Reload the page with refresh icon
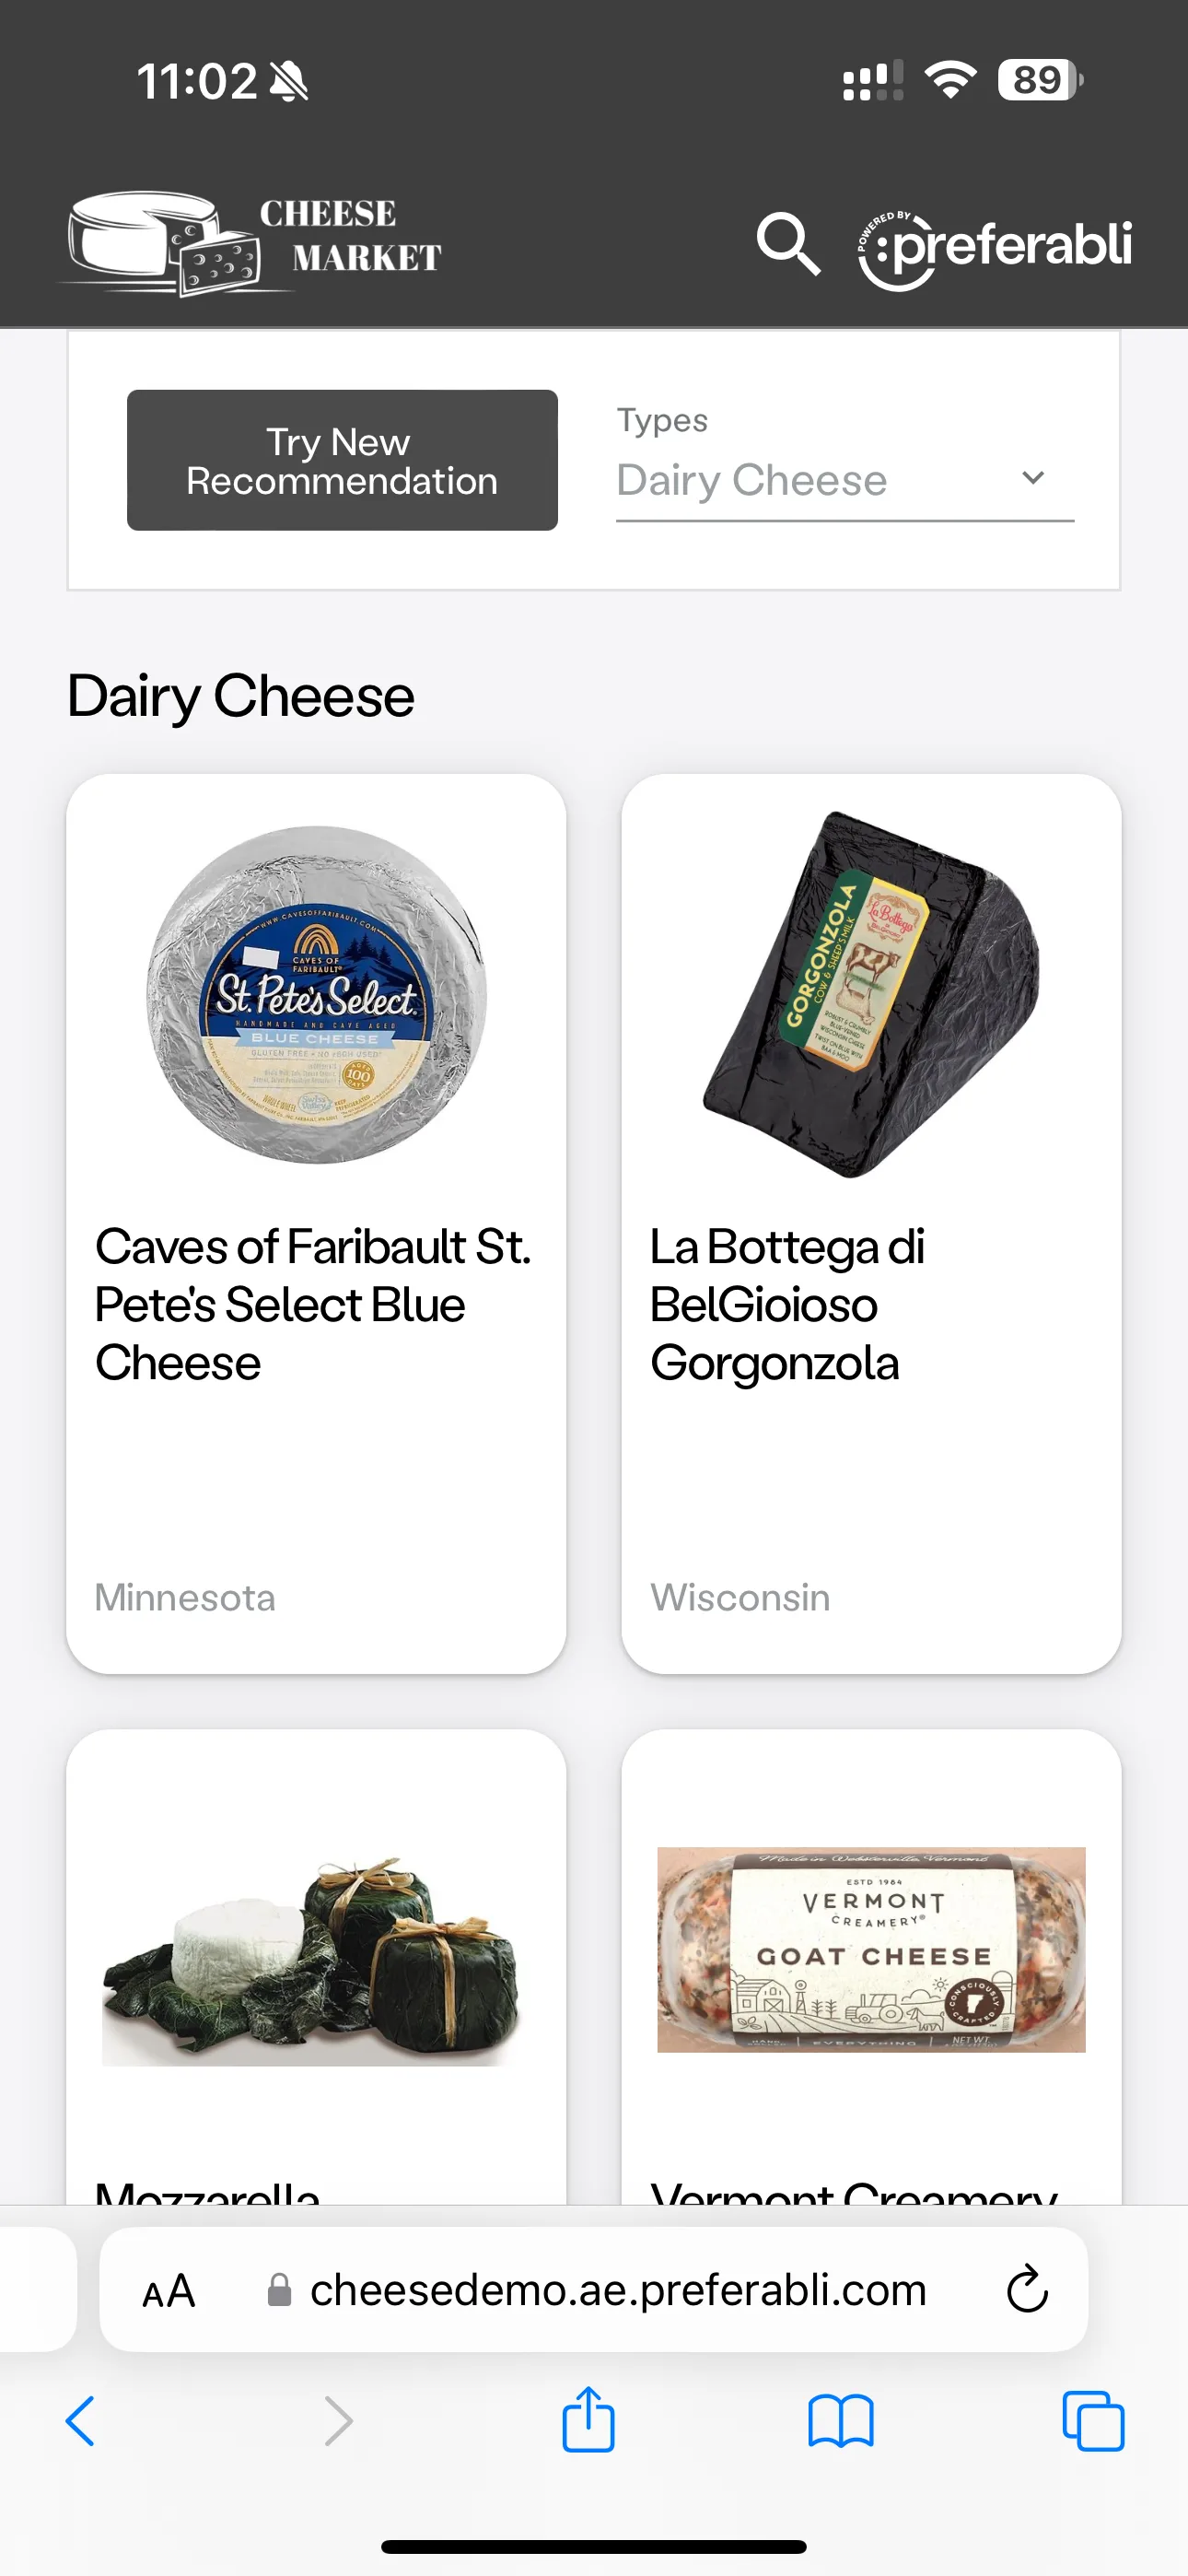The width and height of the screenshot is (1188, 2576). (x=1027, y=2289)
